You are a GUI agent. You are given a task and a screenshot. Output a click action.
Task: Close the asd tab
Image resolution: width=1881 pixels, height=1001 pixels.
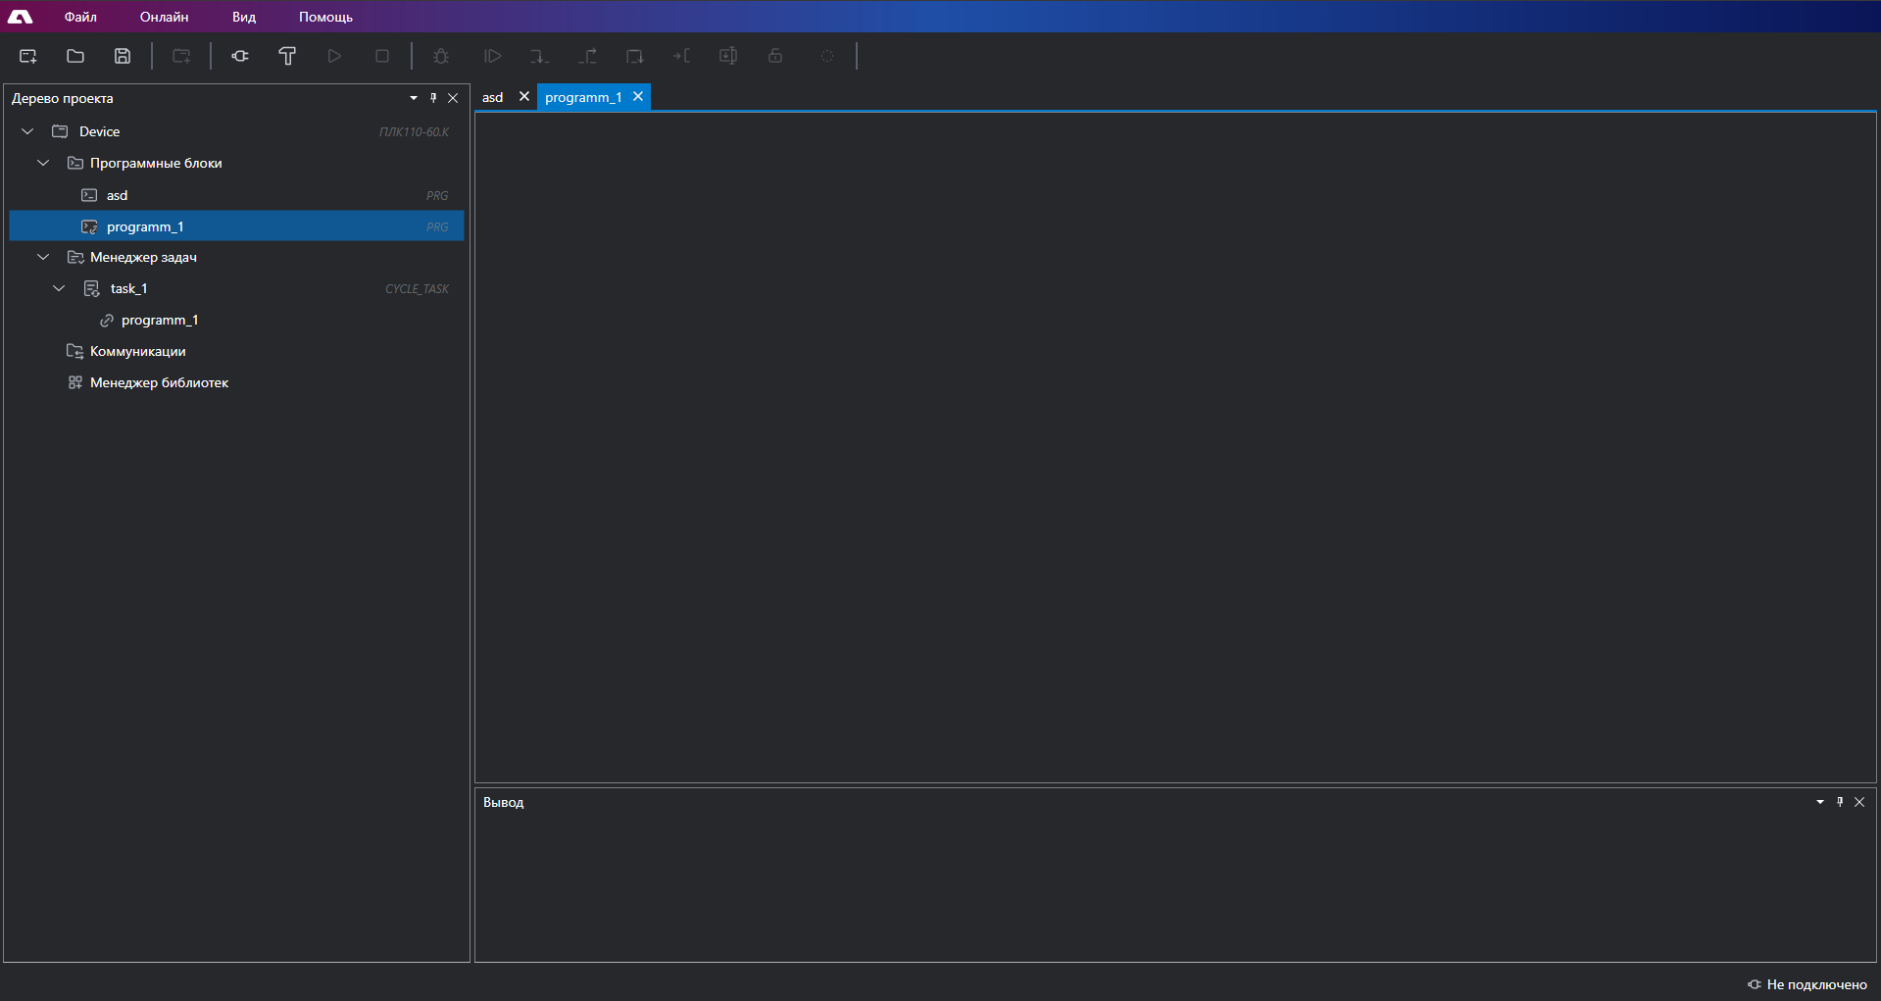click(524, 96)
